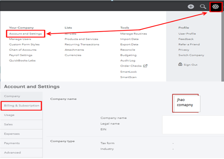Select the Sales settings tab

tap(21, 125)
